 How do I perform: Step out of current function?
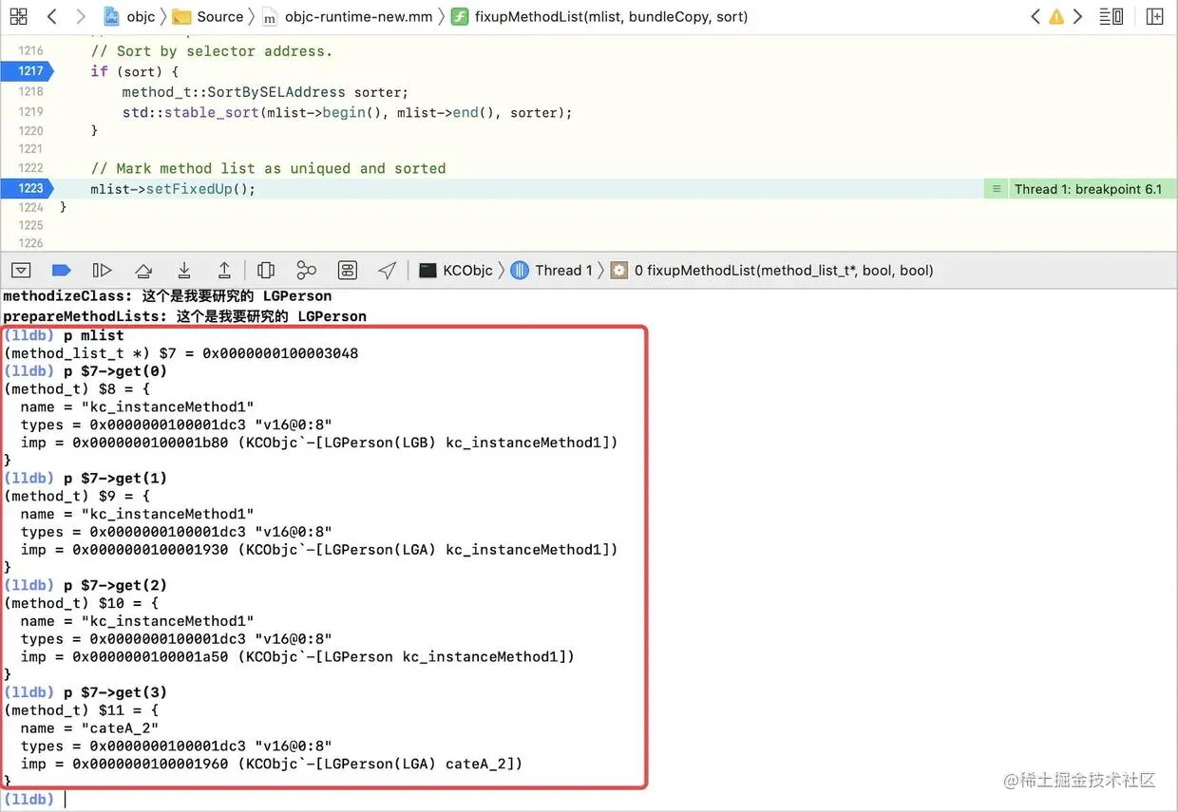click(x=224, y=271)
